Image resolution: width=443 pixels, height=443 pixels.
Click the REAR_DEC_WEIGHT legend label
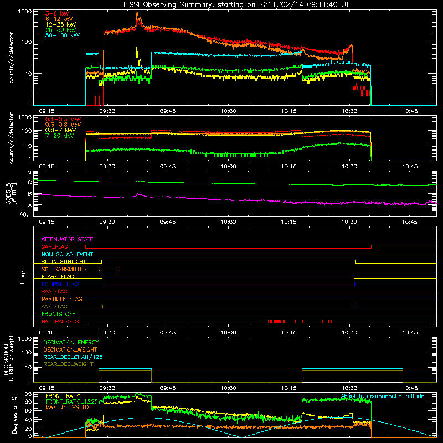68,364
